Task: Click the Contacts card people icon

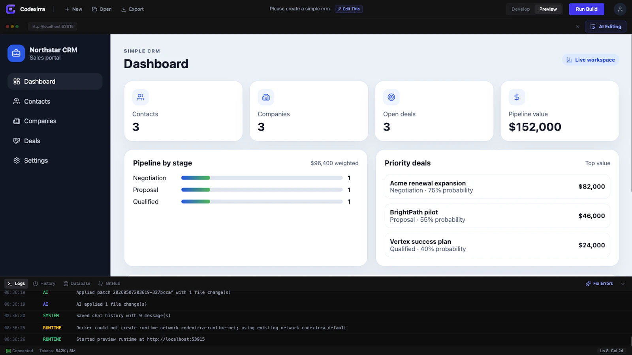Action: tap(140, 97)
